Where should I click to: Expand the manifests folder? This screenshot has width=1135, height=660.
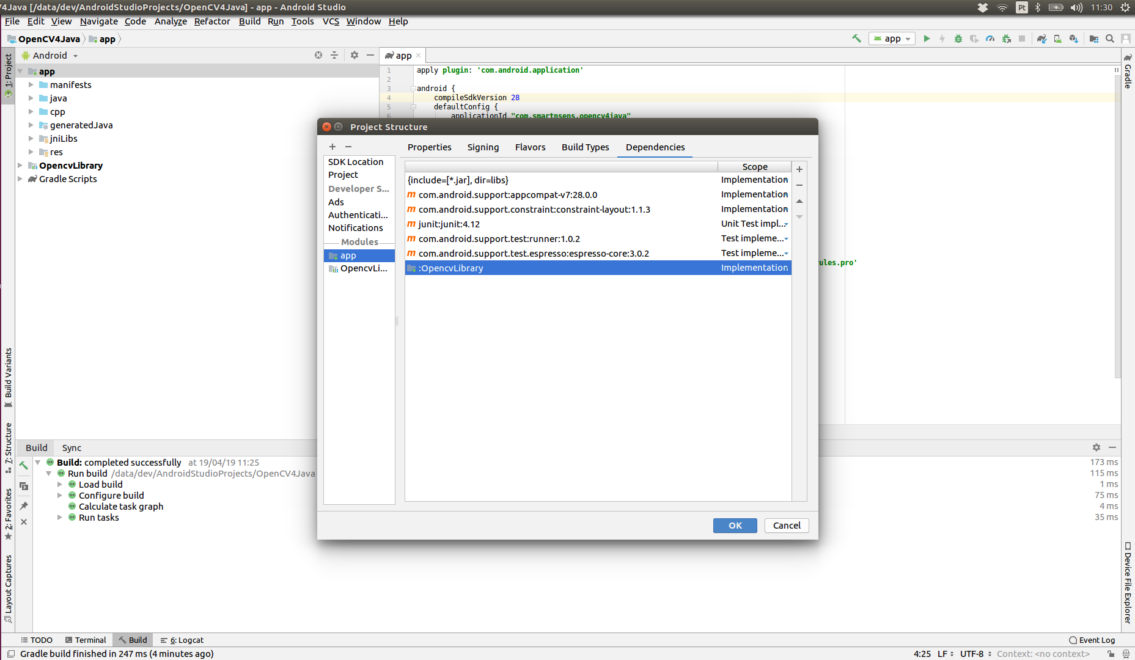click(31, 85)
